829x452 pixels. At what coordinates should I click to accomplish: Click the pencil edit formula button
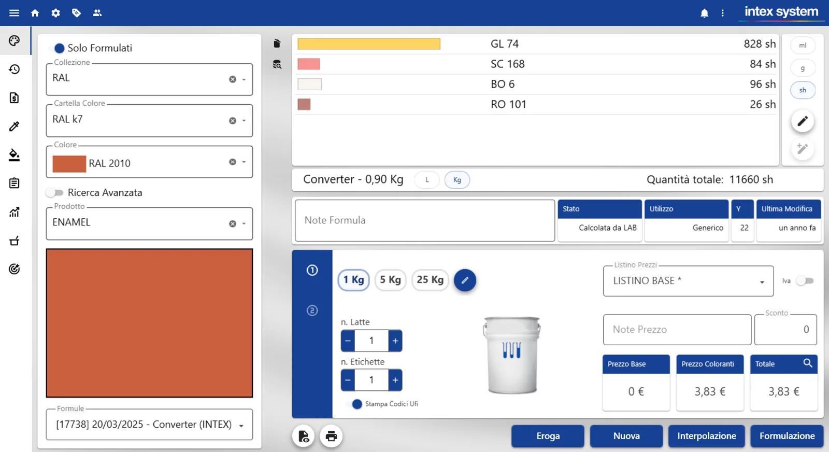tap(803, 121)
